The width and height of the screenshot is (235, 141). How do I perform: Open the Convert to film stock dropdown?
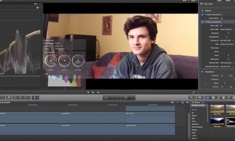227,41
